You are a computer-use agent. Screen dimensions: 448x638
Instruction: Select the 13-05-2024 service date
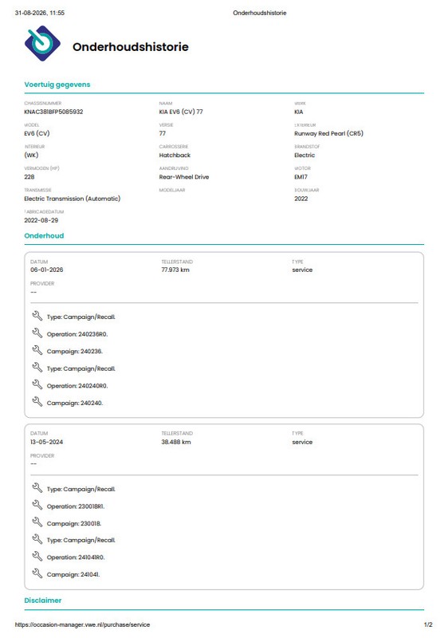46,442
